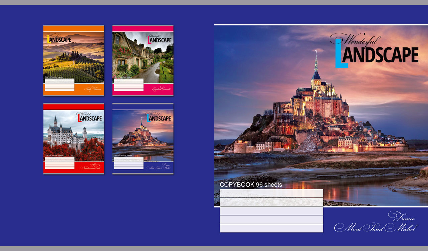This screenshot has width=428, height=251.
Task: Pick the pink top band of the Cotswold cover
Action: 143,29
